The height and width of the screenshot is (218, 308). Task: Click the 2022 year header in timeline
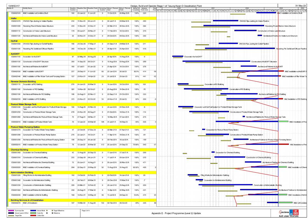247,9
